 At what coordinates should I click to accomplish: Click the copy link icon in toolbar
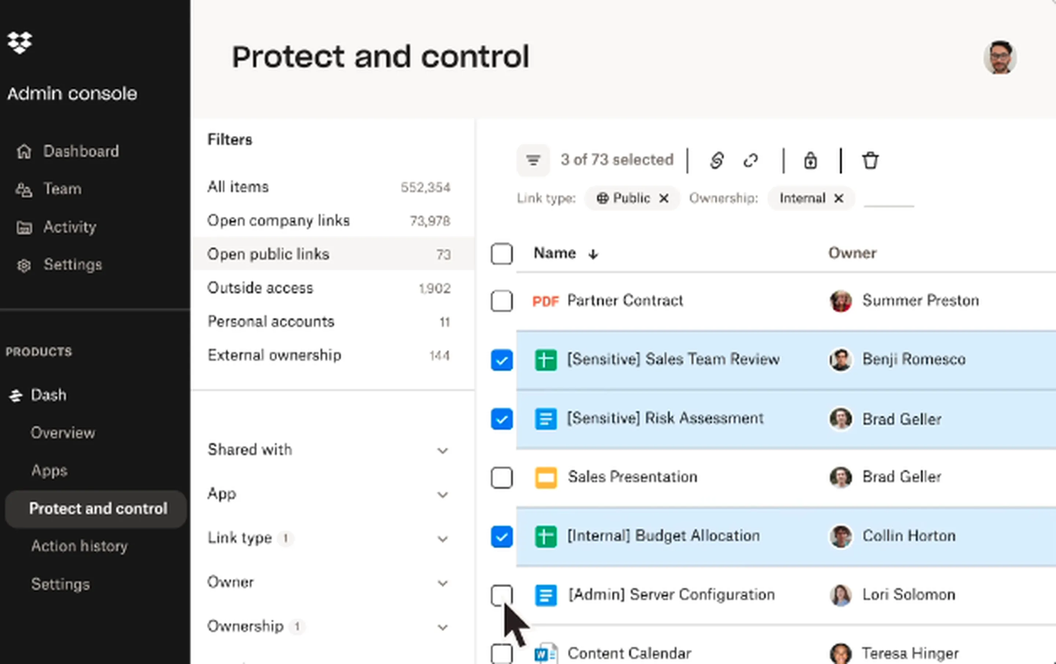click(x=716, y=160)
